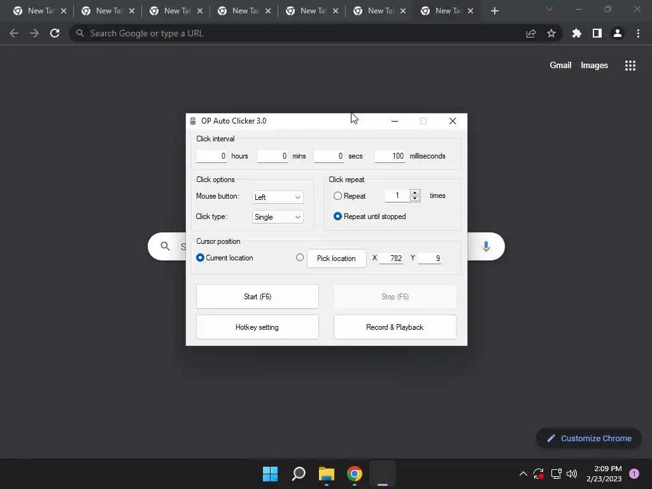Click the sync update tray icon
The width and height of the screenshot is (652, 489).
539,474
